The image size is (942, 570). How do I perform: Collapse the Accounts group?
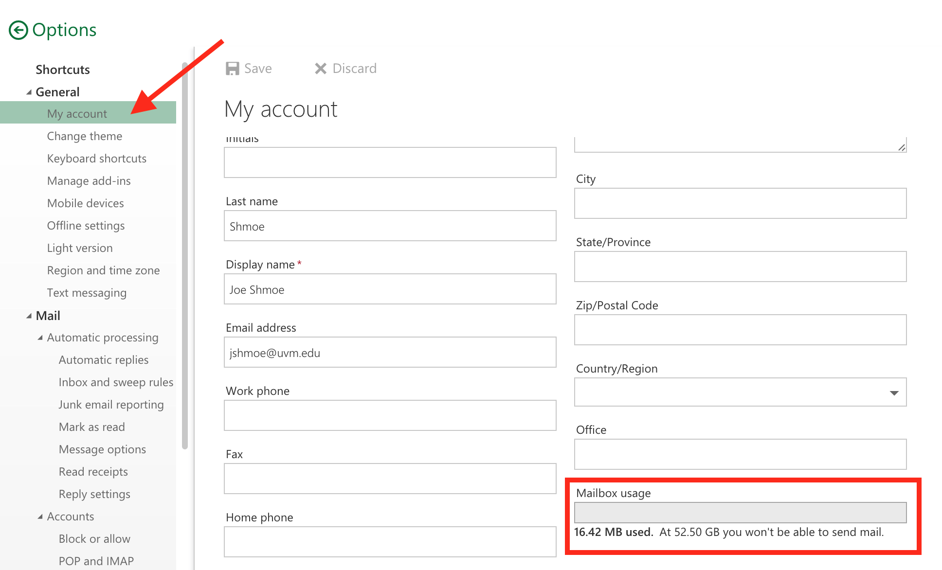pyautogui.click(x=41, y=516)
